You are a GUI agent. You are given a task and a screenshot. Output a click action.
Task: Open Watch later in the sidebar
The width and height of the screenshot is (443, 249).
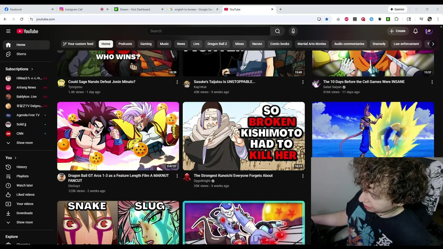pos(26,185)
